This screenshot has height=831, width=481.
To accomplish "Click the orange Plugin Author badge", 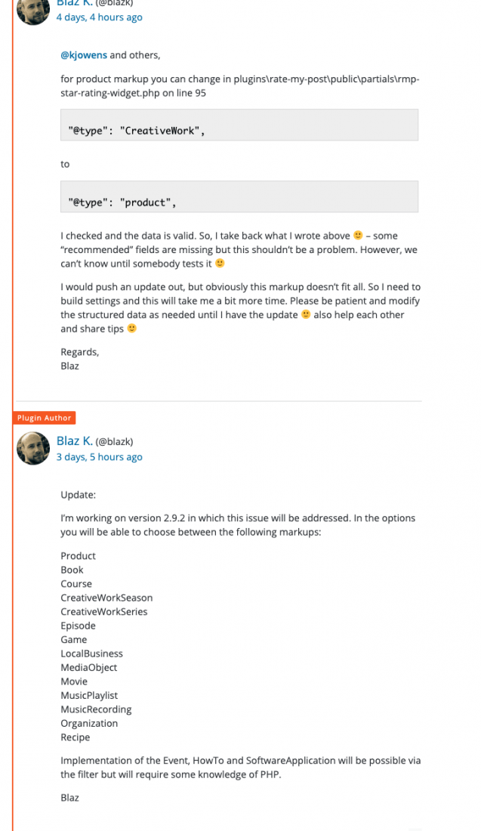I will click(x=44, y=418).
